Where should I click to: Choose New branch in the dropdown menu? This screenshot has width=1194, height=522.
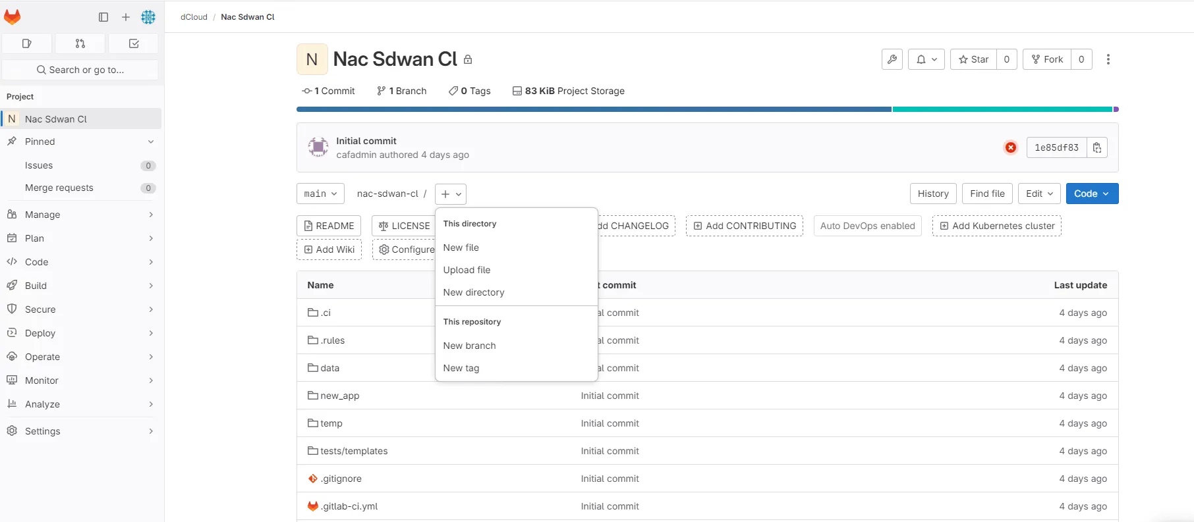tap(469, 346)
